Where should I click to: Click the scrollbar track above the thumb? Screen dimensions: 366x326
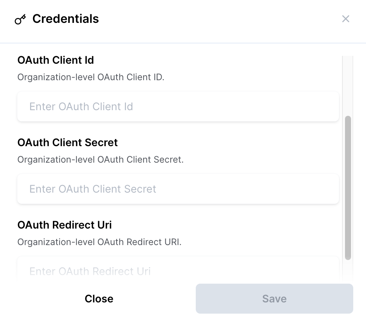coord(348,86)
